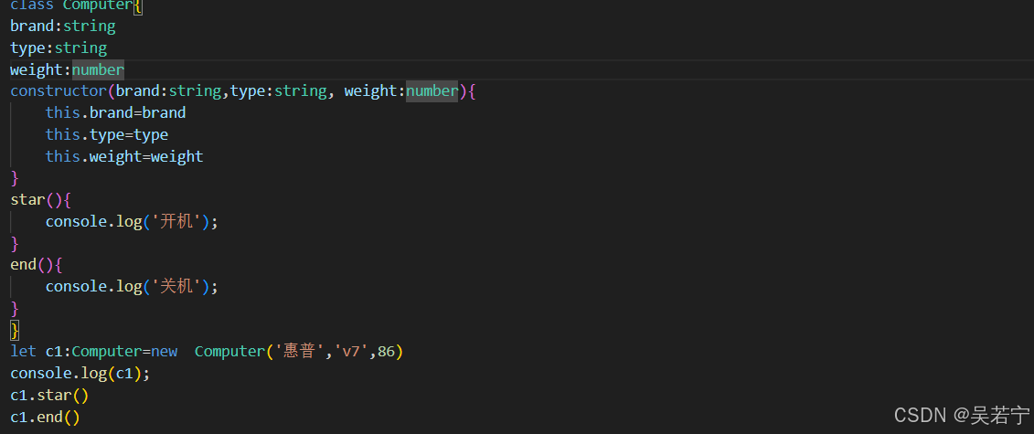This screenshot has width=1034, height=434.
Task: Place cursor on 'weight:number' property declaration line
Action: [67, 69]
